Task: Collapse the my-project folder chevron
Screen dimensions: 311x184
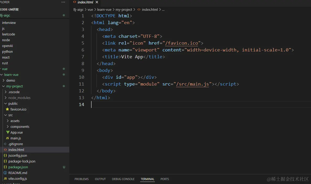Action: pyautogui.click(x=4, y=86)
